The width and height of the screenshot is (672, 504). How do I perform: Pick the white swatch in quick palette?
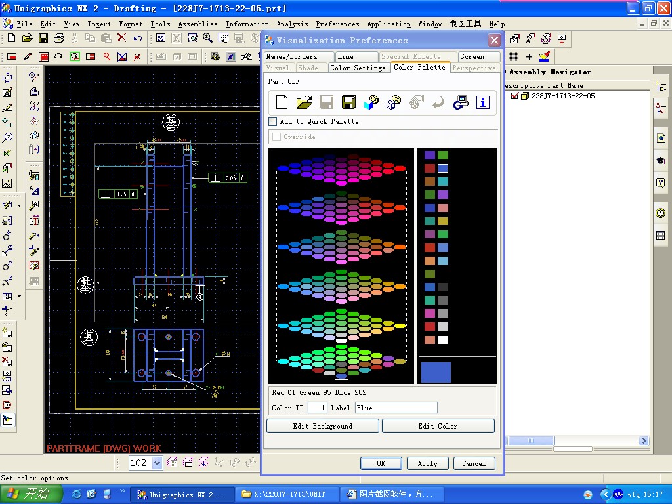[x=443, y=340]
